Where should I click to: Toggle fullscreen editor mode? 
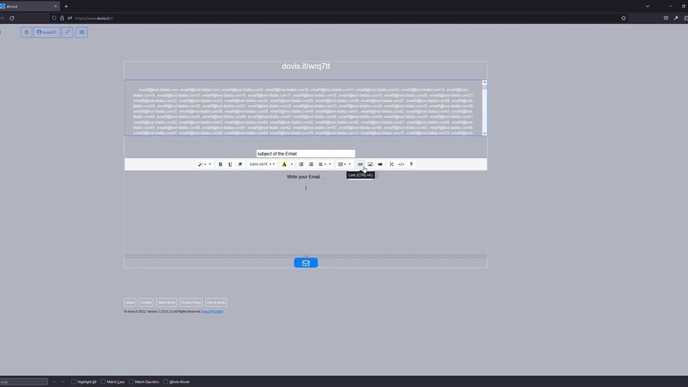[x=391, y=164]
